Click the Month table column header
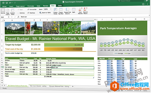 pyautogui.click(x=102, y=59)
